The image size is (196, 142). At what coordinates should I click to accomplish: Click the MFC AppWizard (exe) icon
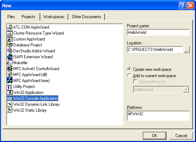point(10,81)
